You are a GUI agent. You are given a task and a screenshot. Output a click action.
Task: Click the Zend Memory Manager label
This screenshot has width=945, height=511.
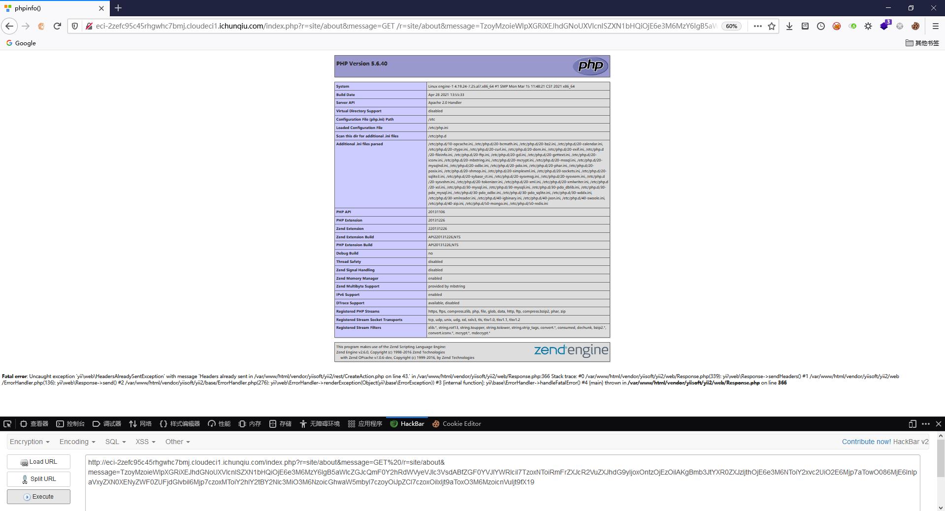tap(357, 279)
